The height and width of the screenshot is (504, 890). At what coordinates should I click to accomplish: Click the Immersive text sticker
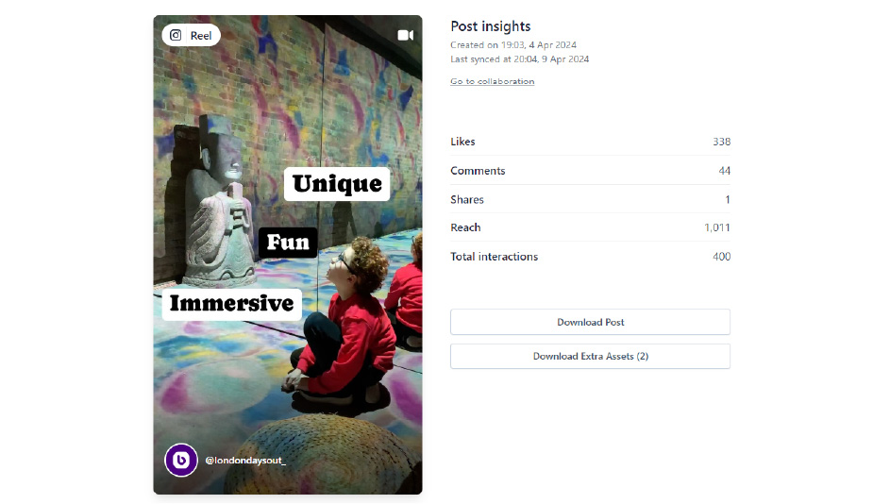(231, 304)
